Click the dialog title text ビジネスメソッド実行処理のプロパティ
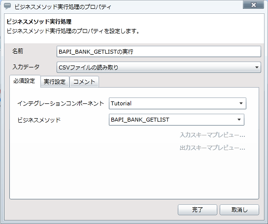The width and height of the screenshot is (268, 224). [63, 7]
